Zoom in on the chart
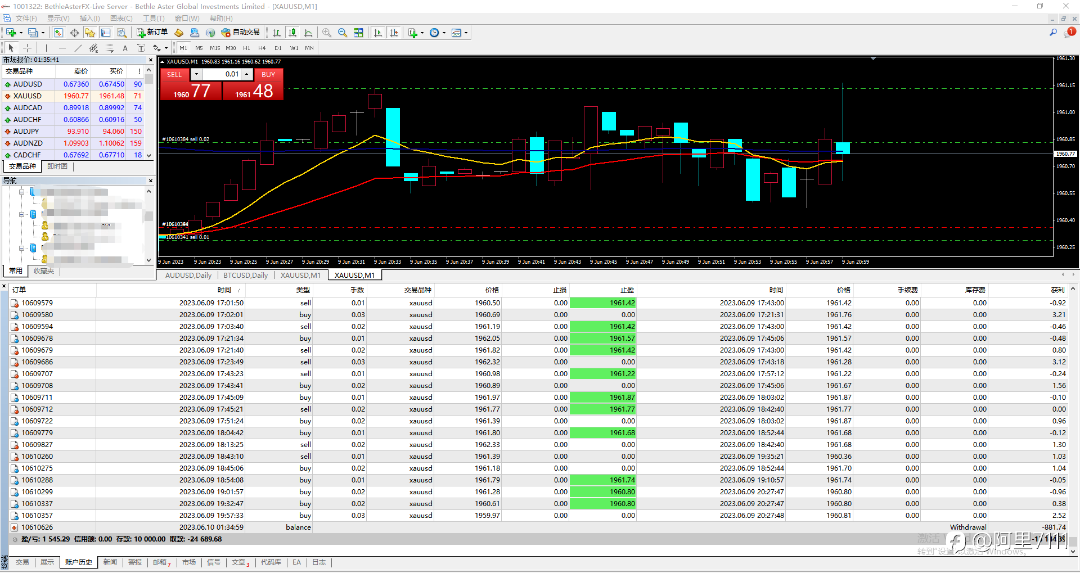The width and height of the screenshot is (1080, 573). click(x=327, y=33)
